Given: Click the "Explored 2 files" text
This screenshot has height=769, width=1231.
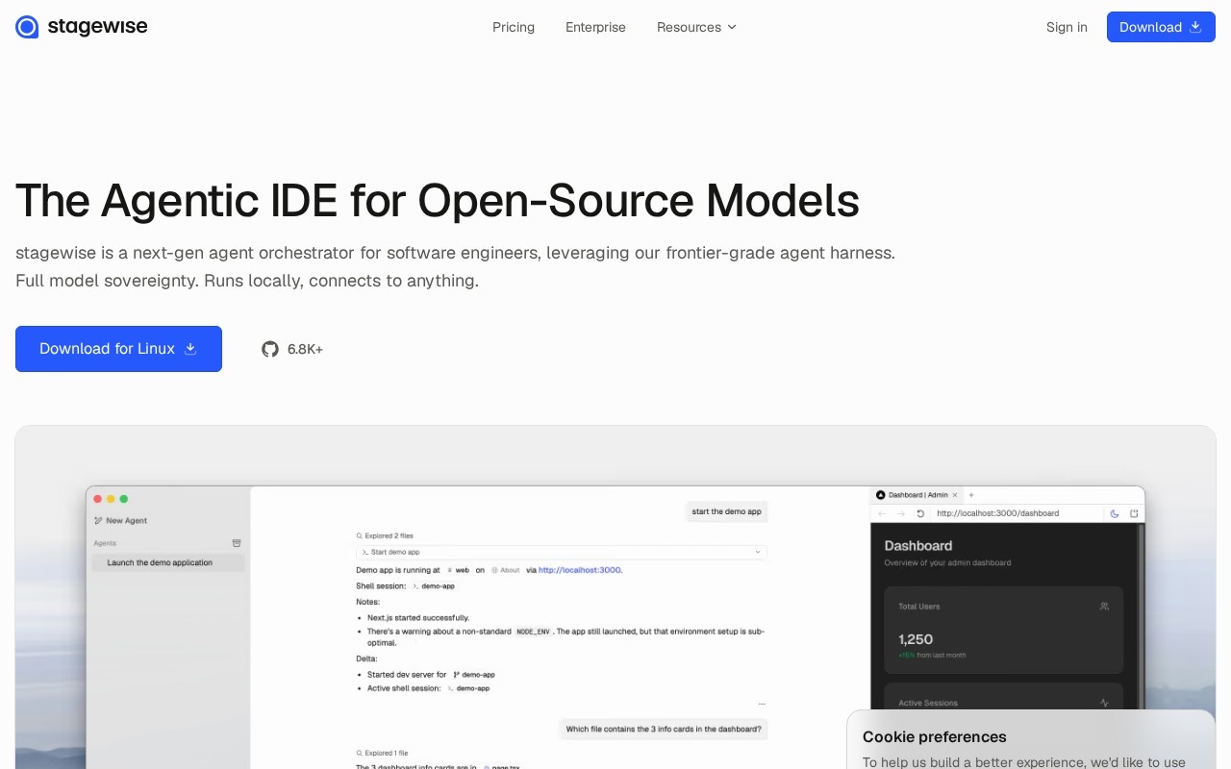Looking at the screenshot, I should pos(389,536).
